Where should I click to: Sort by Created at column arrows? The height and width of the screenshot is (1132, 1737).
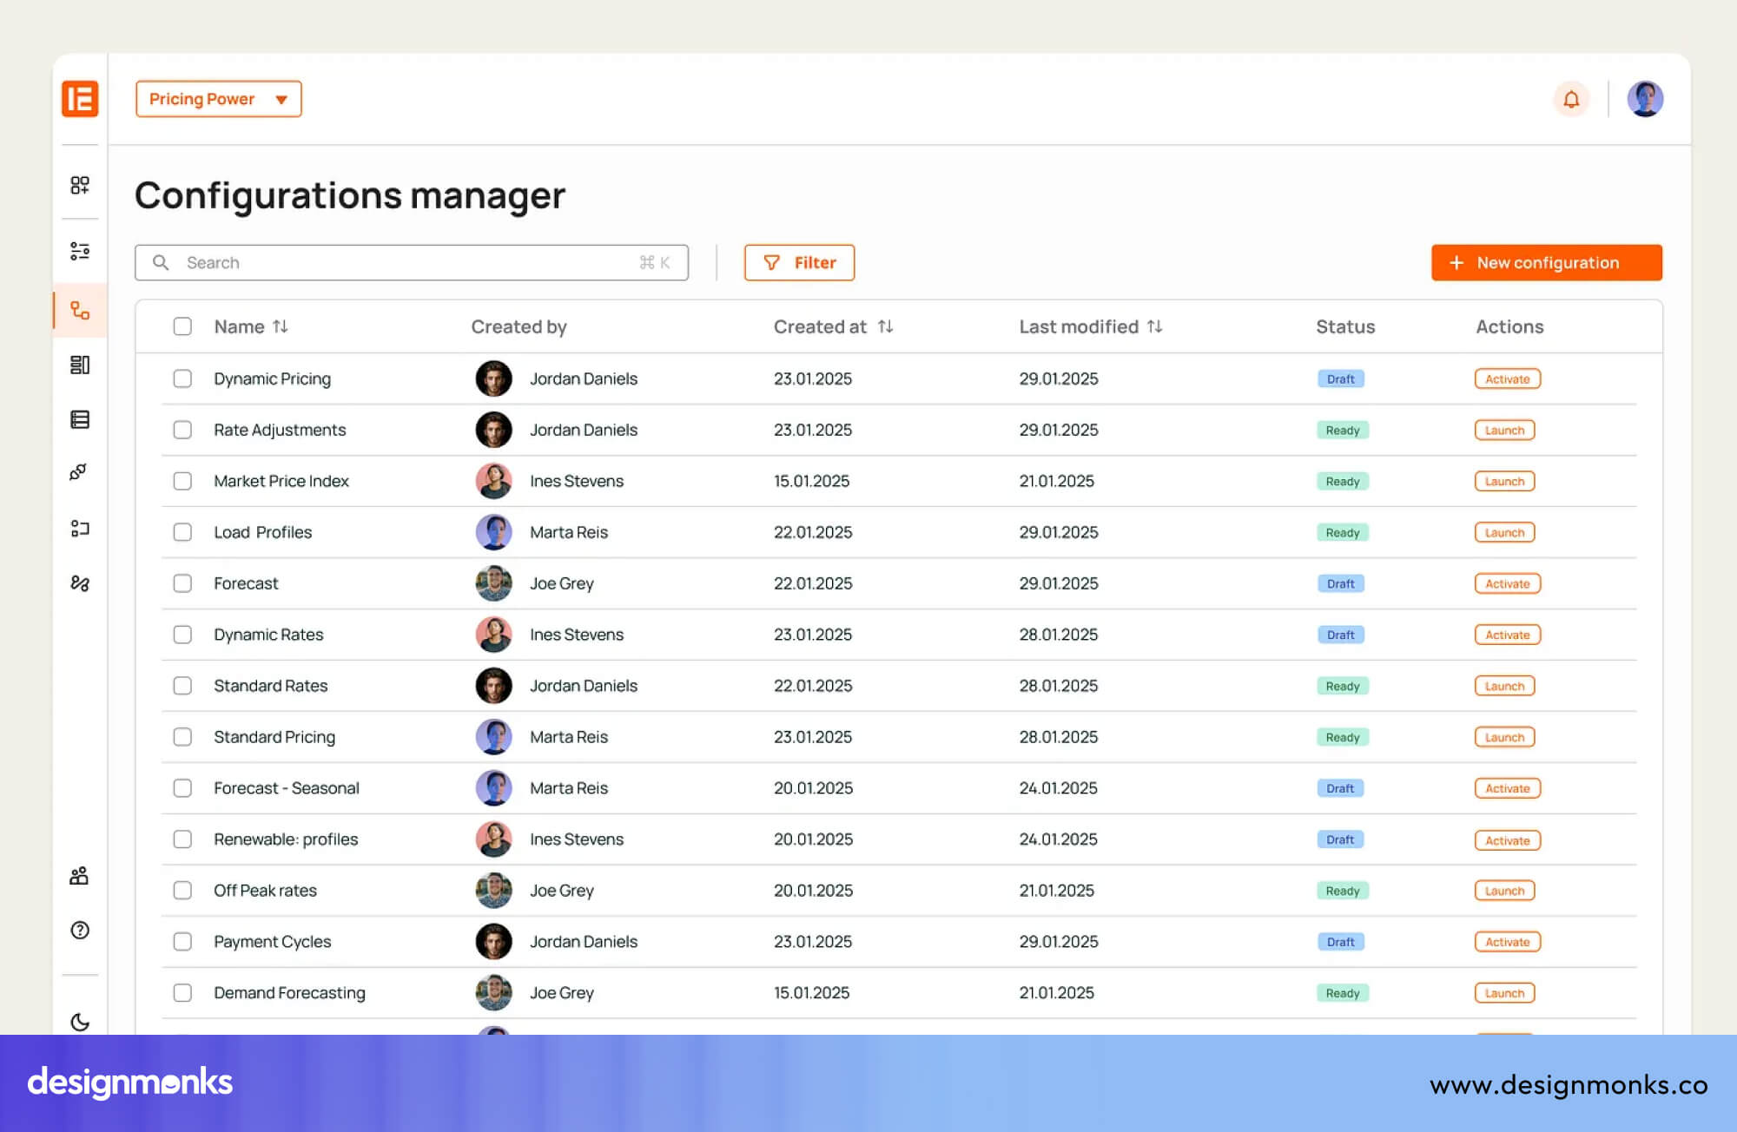(885, 326)
